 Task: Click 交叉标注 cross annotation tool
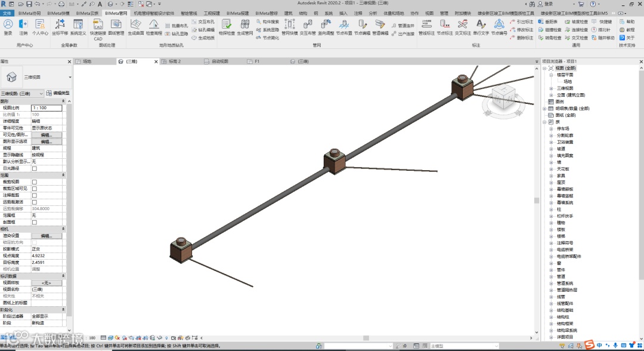point(463,27)
